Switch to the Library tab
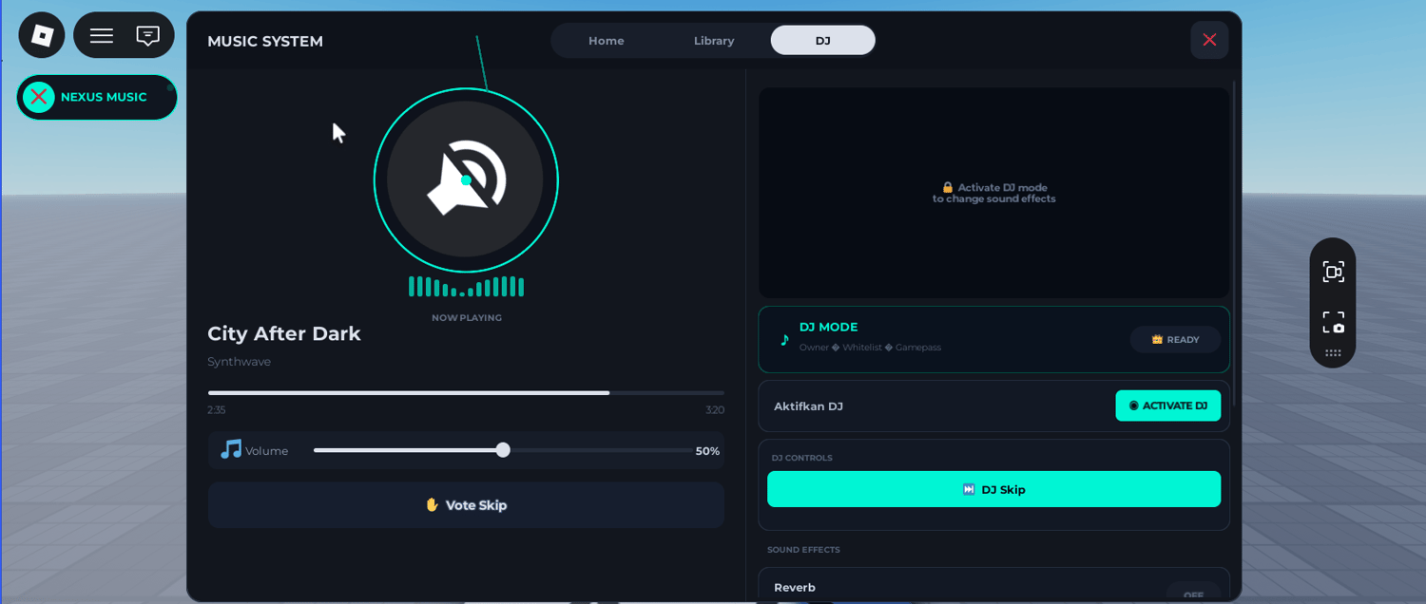The height and width of the screenshot is (604, 1426). [714, 41]
